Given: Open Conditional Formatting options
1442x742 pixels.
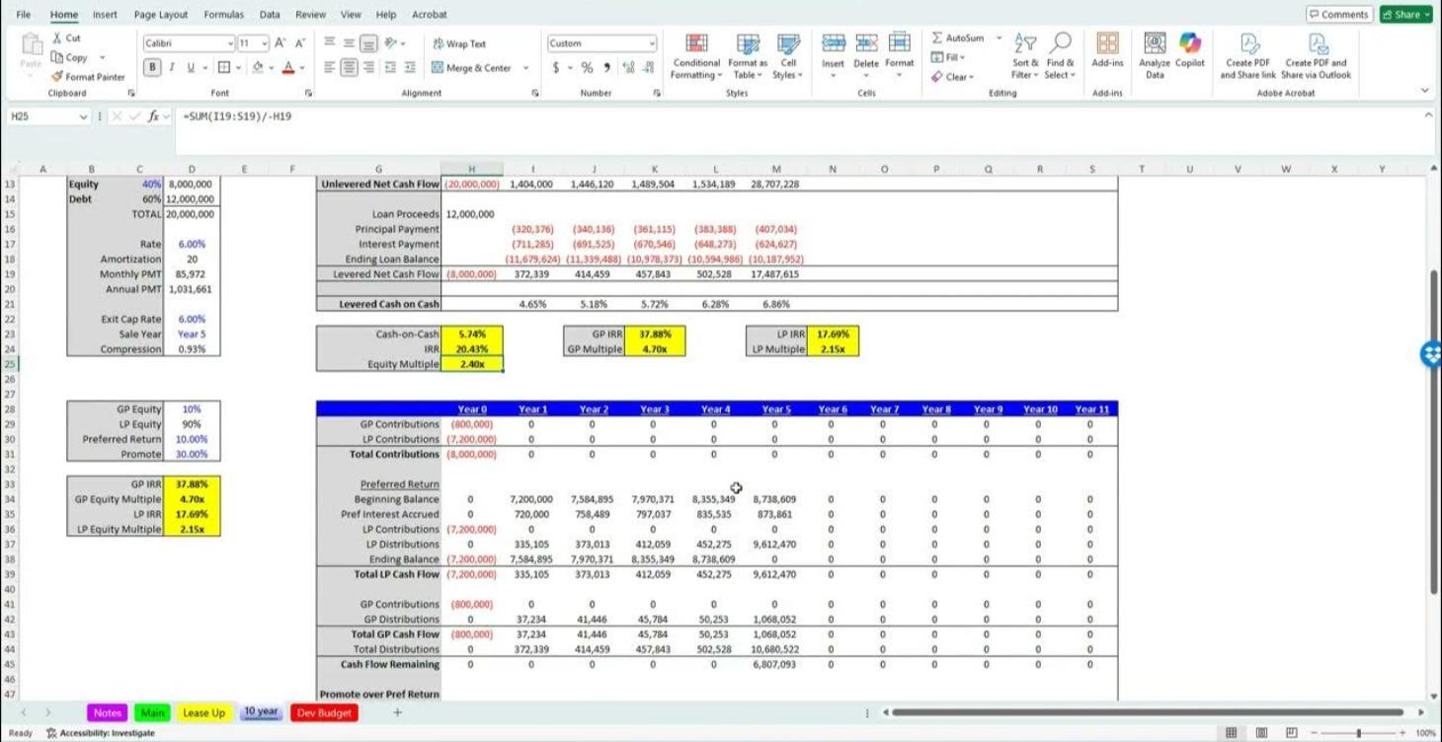Looking at the screenshot, I should 696,54.
